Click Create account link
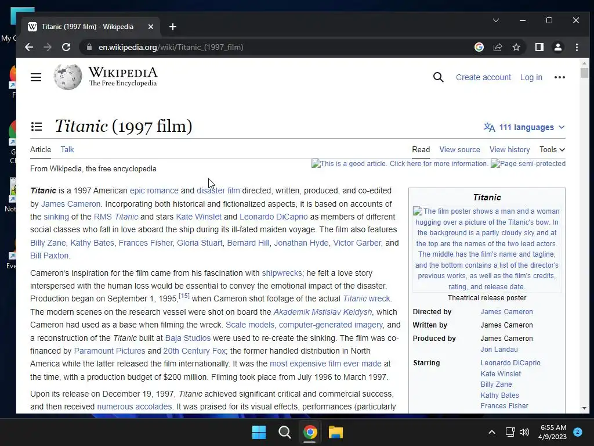This screenshot has width=594, height=446. pos(483,77)
